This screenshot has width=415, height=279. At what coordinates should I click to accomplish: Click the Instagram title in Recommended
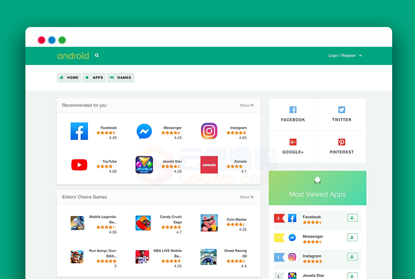point(238,128)
